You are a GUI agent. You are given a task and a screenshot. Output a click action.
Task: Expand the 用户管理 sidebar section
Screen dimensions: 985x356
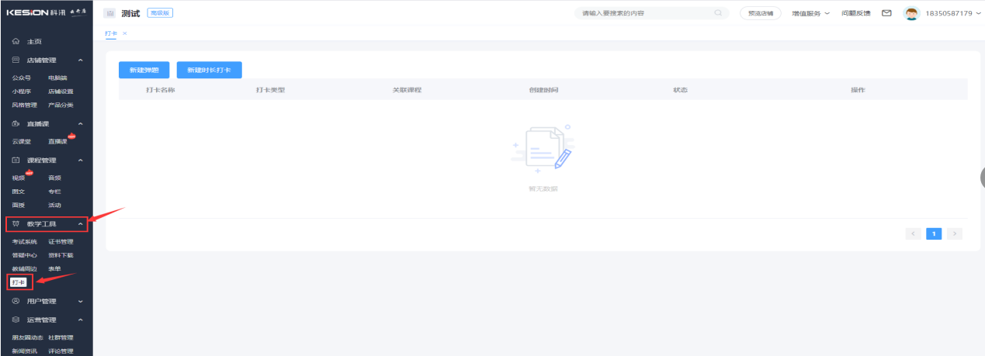(81, 301)
